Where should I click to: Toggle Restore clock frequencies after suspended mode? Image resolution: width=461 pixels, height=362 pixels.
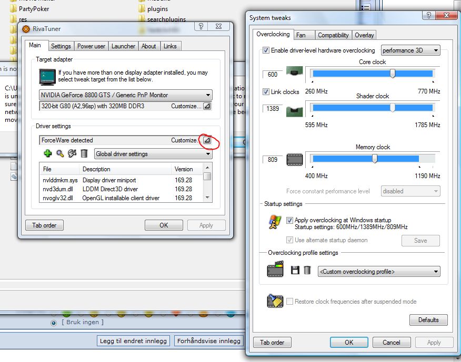289,302
